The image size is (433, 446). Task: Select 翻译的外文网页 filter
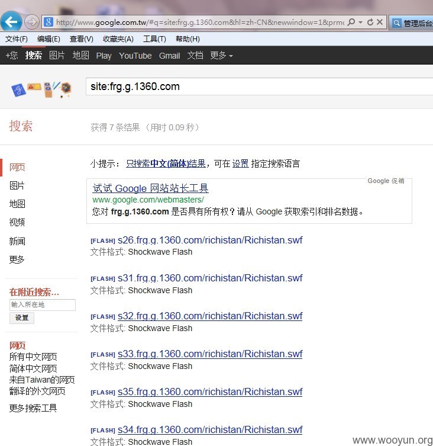[37, 391]
